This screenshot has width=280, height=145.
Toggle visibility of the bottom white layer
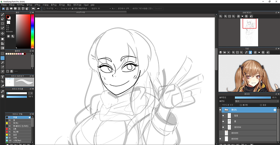[220, 139]
